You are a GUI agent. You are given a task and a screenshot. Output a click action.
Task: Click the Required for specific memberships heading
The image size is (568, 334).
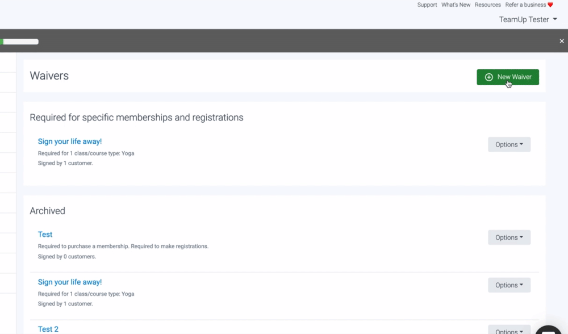click(136, 118)
